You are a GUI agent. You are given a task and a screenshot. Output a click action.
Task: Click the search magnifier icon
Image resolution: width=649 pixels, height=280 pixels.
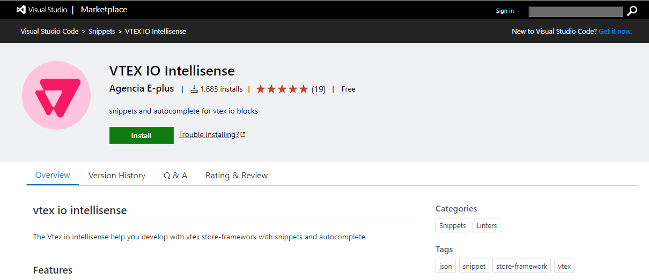[x=632, y=11]
